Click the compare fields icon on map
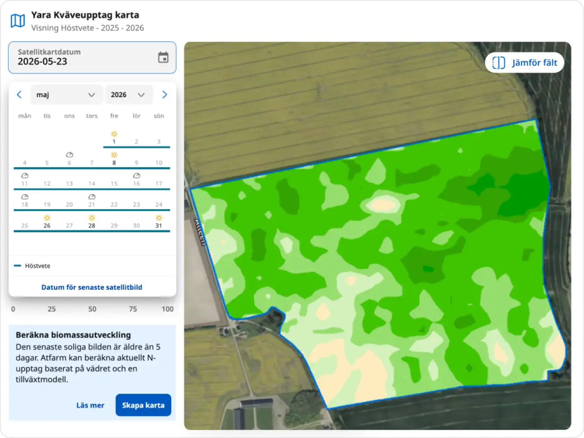Viewport: 584px width, 438px height. 499,63
